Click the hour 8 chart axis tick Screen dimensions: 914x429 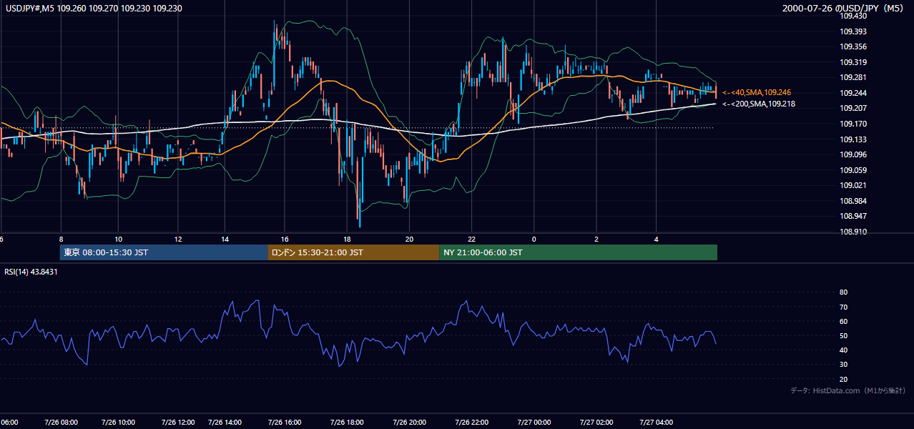(61, 239)
